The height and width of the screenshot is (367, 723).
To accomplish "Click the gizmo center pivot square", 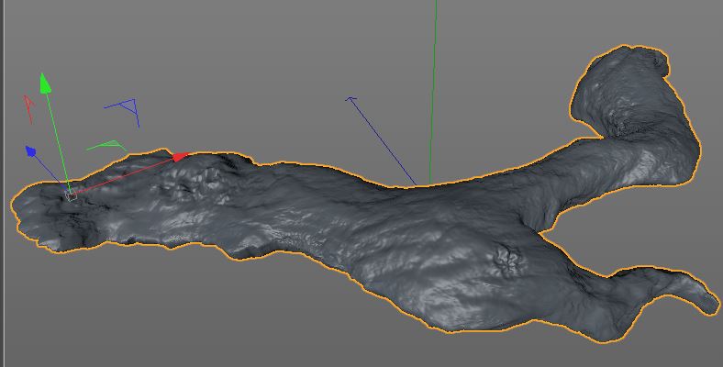I will [x=71, y=195].
